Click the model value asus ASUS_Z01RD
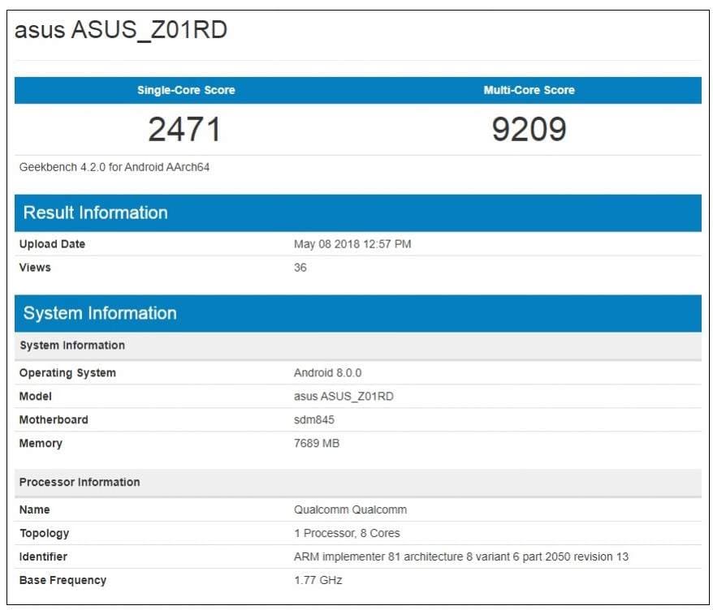 [x=344, y=397]
